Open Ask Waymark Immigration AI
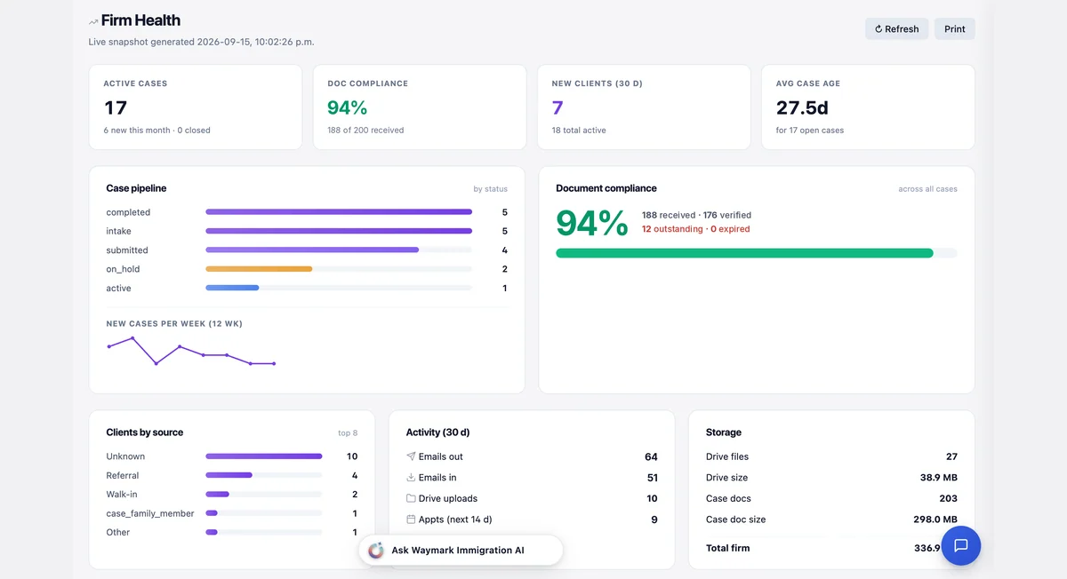Viewport: 1067px width, 579px height. point(461,550)
